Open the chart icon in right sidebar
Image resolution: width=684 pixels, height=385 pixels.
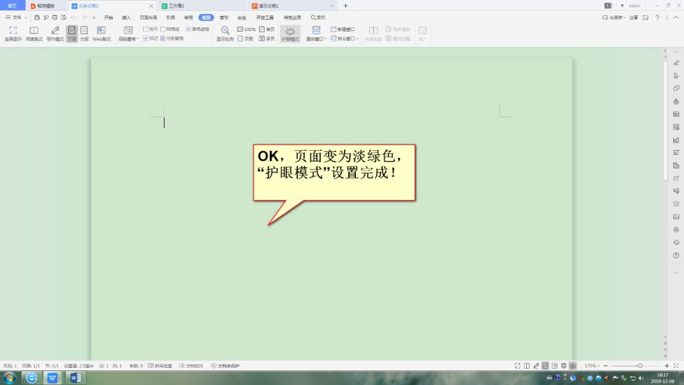coord(676,140)
